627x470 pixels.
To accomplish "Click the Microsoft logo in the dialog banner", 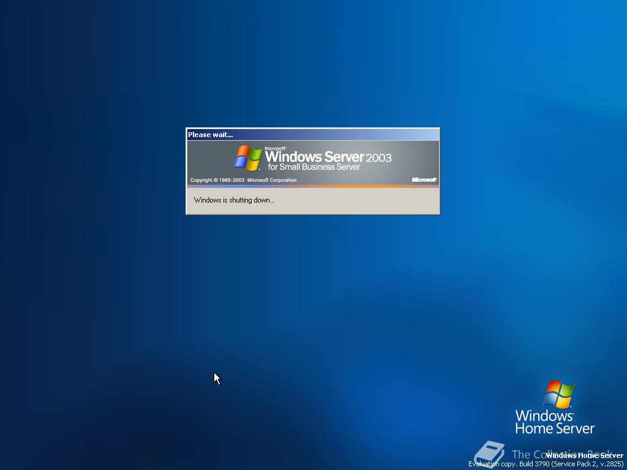I will tap(424, 180).
